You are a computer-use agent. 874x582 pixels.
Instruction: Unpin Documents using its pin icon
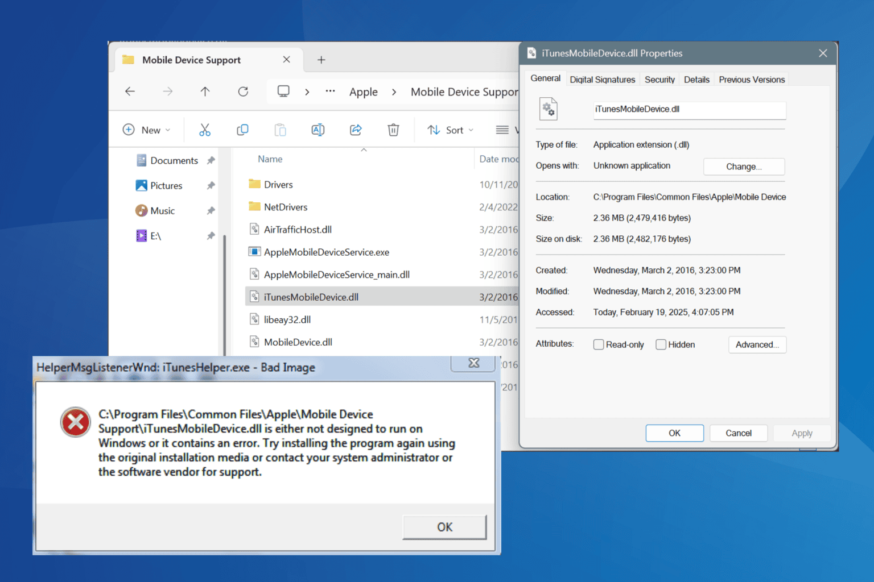[211, 161]
